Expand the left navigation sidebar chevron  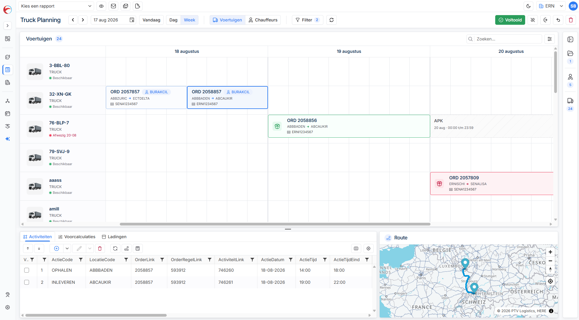click(x=8, y=26)
